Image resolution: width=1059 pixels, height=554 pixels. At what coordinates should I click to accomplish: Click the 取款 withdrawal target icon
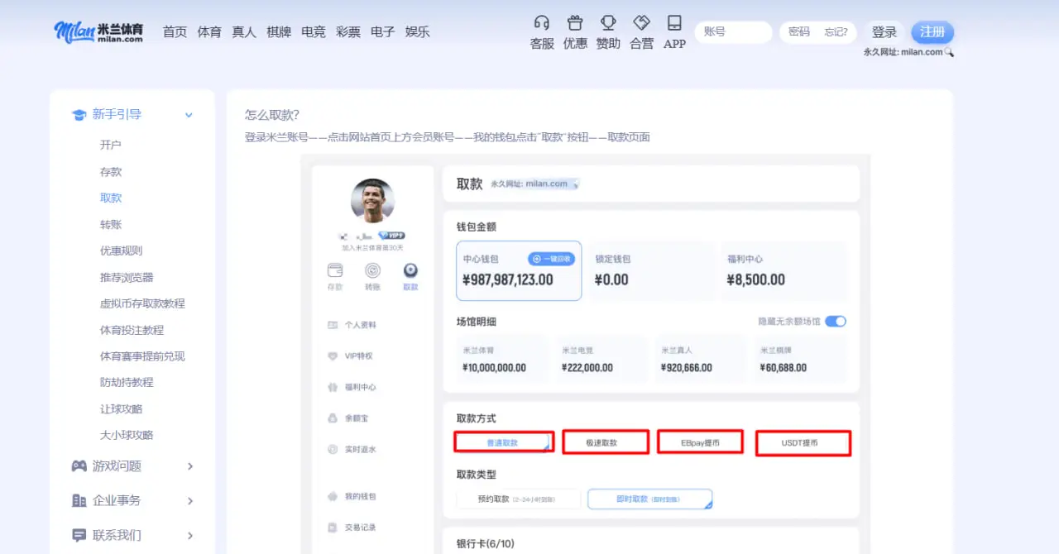410,273
